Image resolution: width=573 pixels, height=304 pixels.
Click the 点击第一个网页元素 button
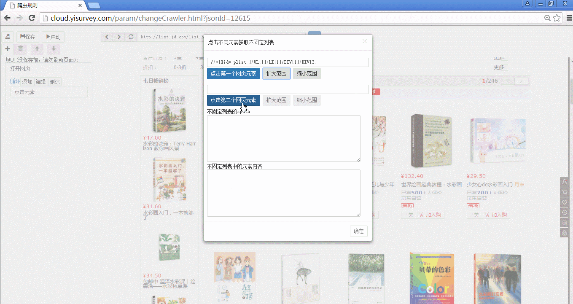click(234, 73)
